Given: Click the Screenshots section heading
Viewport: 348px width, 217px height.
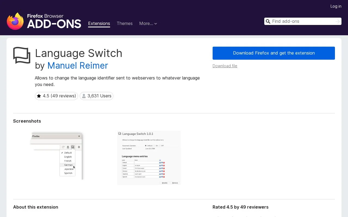Looking at the screenshot, I should pyautogui.click(x=27, y=121).
